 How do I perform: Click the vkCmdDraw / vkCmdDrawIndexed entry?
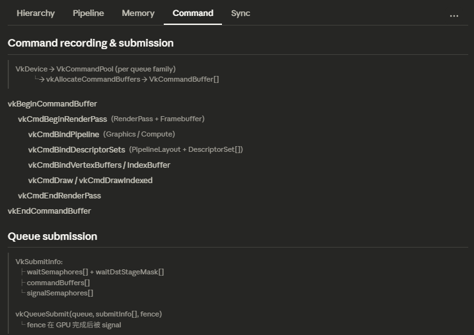point(90,181)
